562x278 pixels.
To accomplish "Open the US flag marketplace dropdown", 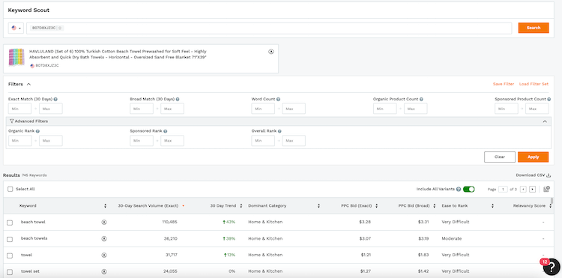I will click(x=16, y=28).
